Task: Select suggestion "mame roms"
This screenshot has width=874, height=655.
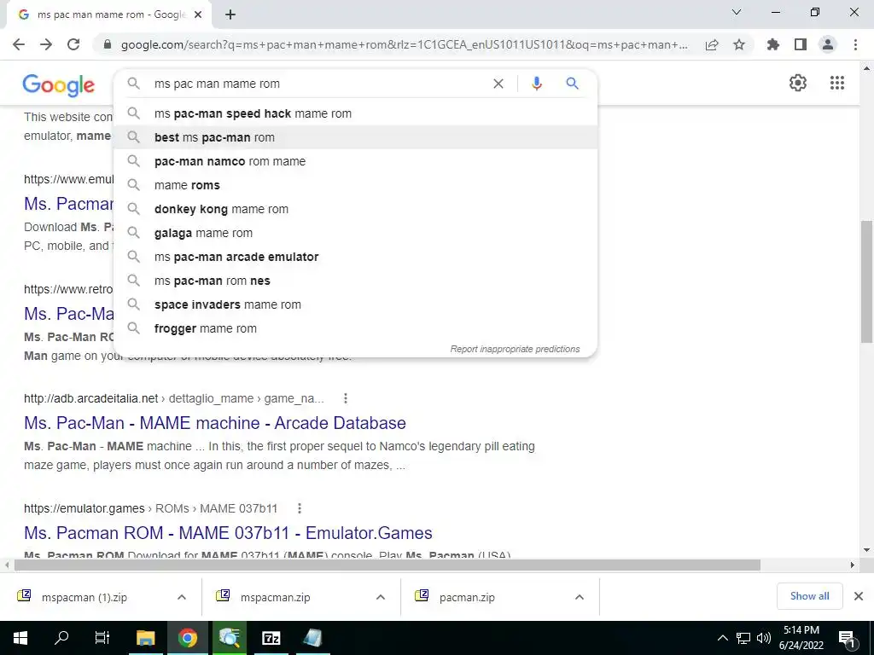Action: [355, 185]
